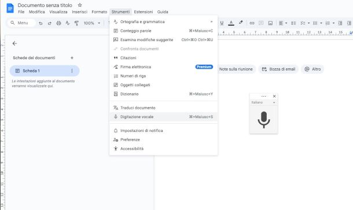Toggle numbered list

[x=328, y=23]
